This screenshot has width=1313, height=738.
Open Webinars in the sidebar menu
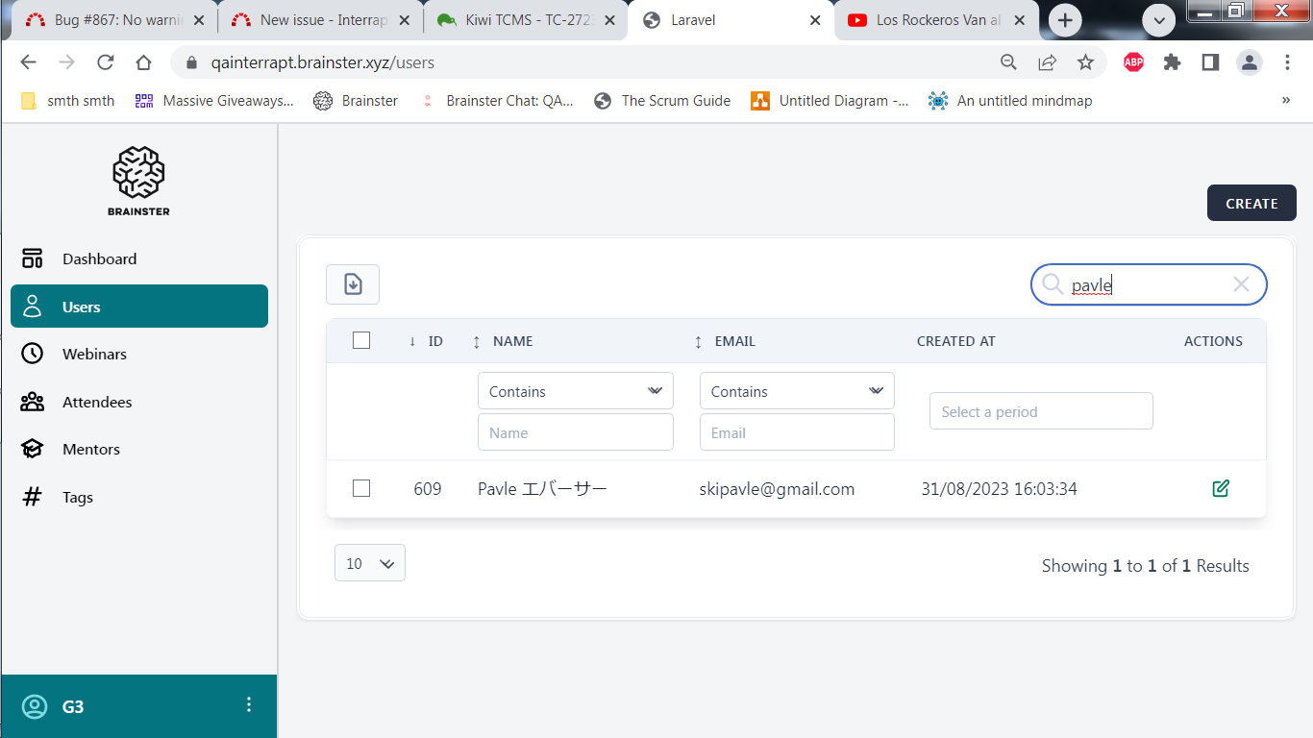tap(94, 354)
